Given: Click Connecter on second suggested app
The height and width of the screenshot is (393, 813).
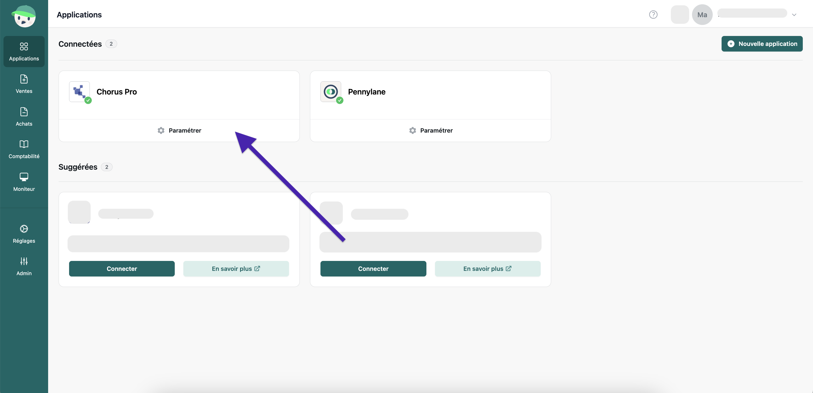Looking at the screenshot, I should [373, 268].
